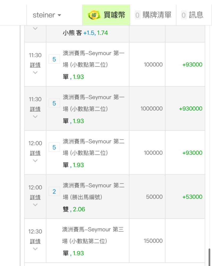
Task: Open 詳情 for first 11:30 Seymour bet
Action: coord(35,65)
